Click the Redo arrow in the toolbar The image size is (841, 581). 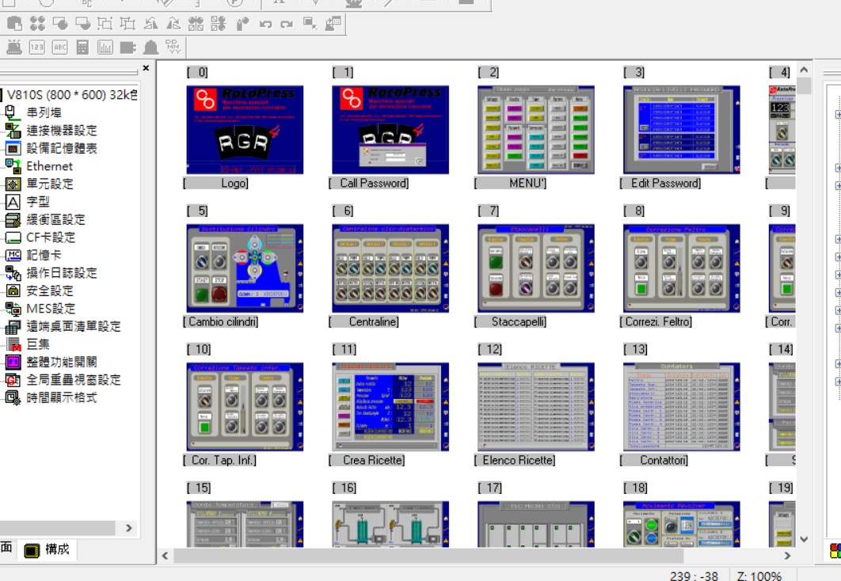coord(287,24)
